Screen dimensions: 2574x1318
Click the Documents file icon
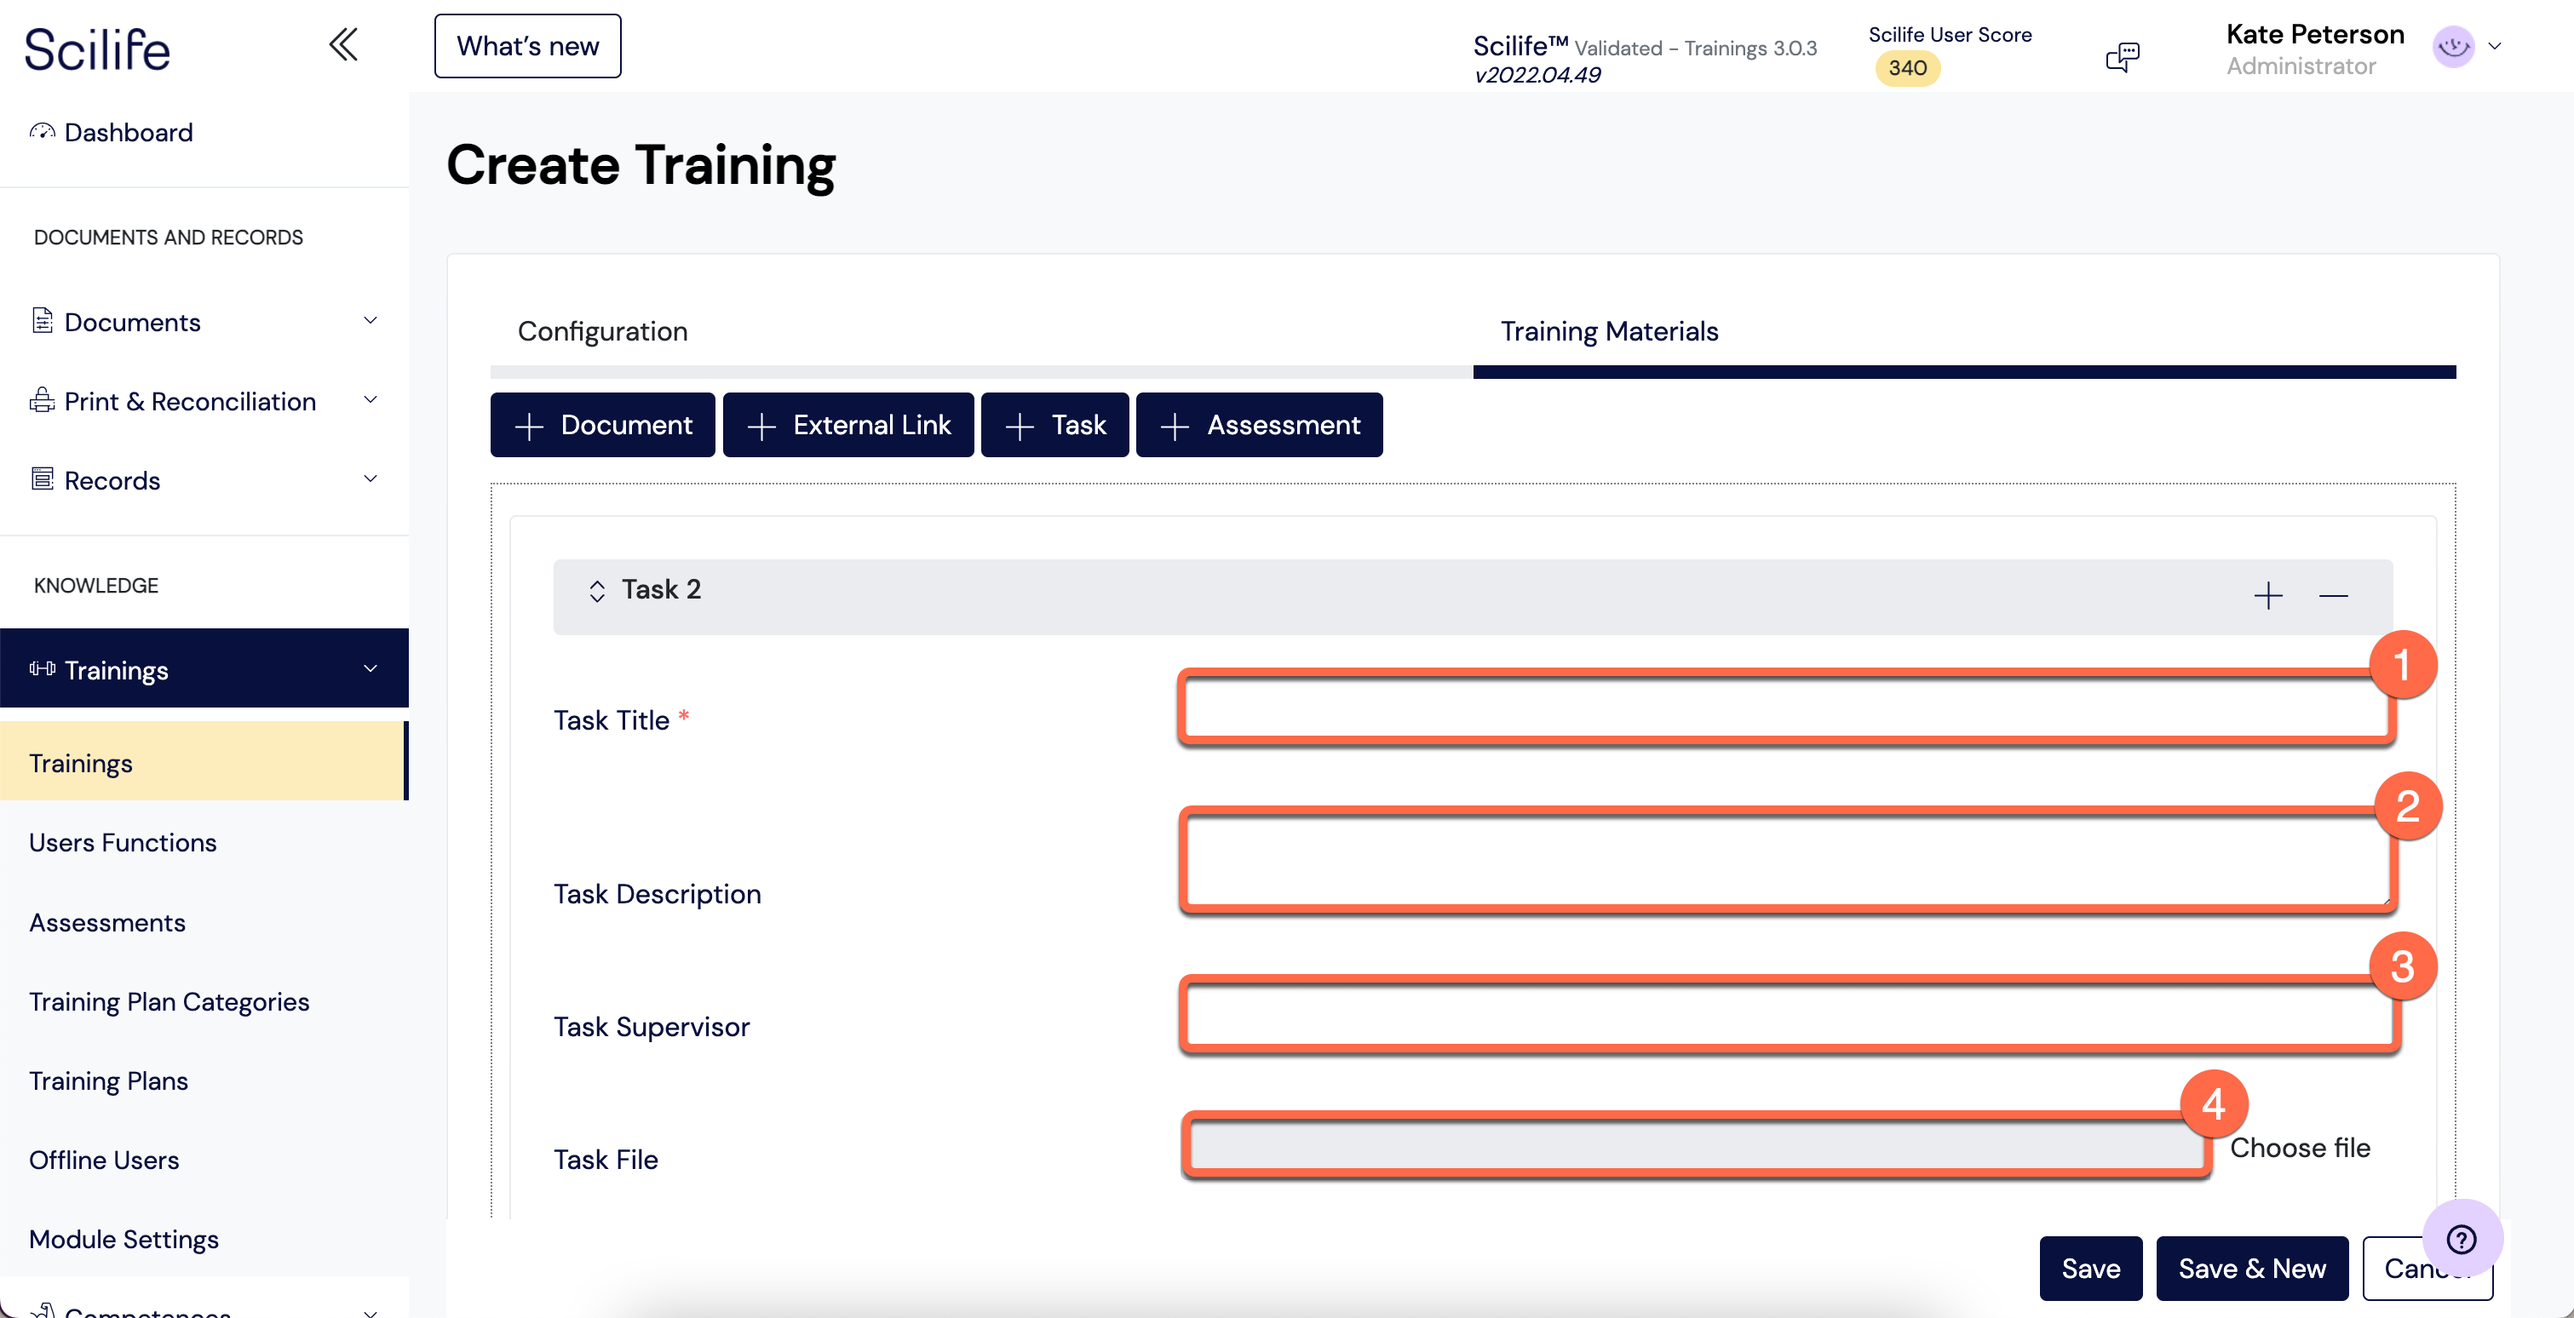pos(42,320)
